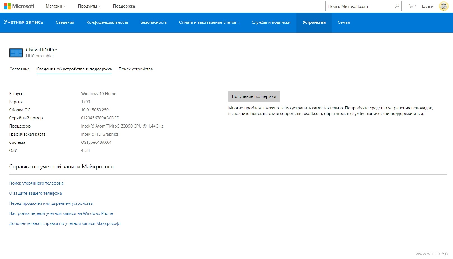Click the version value 1703

(x=85, y=102)
